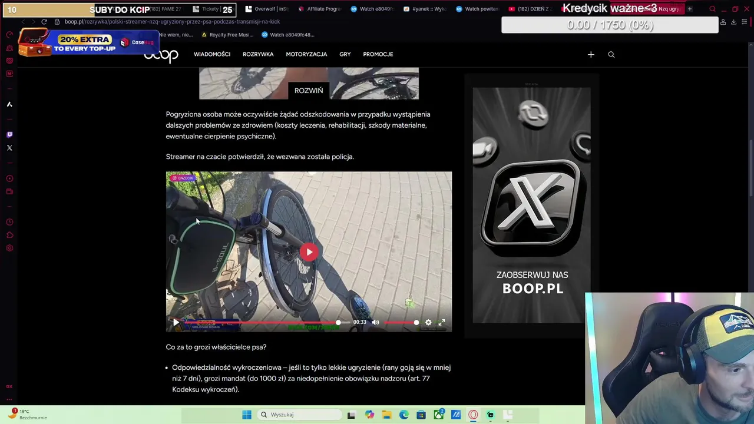The width and height of the screenshot is (754, 424).
Task: Play the video with the red center button
Action: 309,252
